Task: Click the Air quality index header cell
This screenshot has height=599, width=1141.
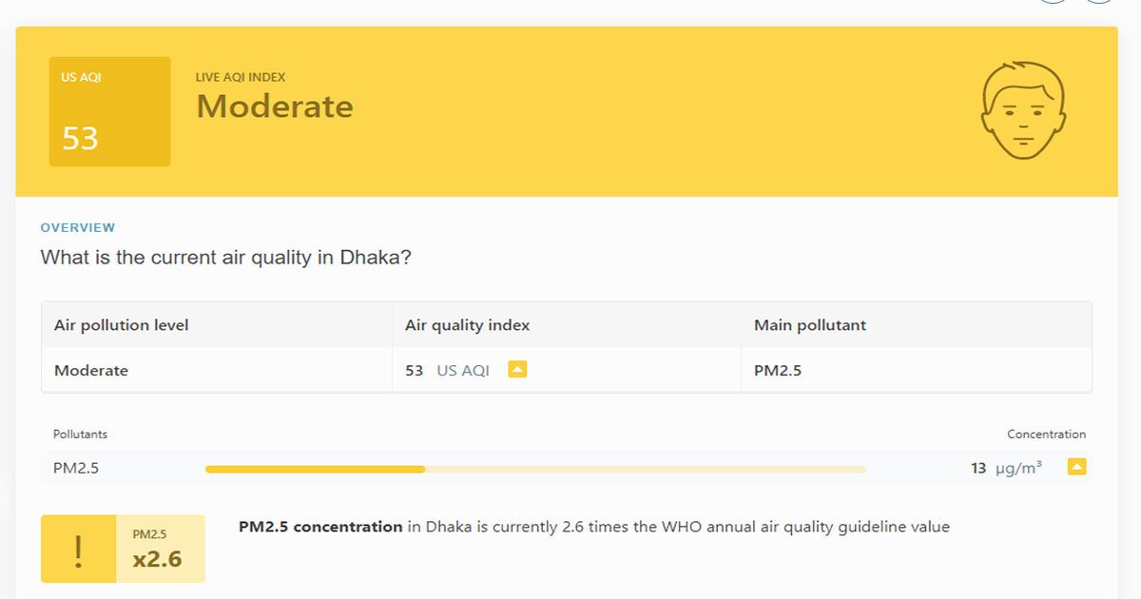Action: click(x=466, y=324)
